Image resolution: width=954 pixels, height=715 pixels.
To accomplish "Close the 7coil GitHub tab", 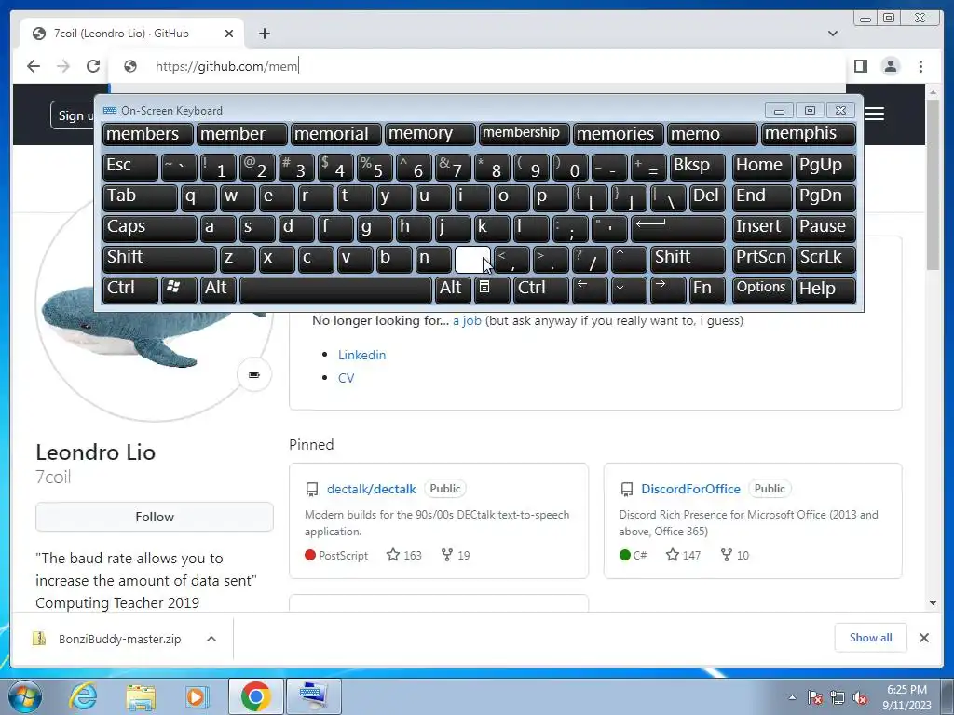I will pyautogui.click(x=229, y=34).
